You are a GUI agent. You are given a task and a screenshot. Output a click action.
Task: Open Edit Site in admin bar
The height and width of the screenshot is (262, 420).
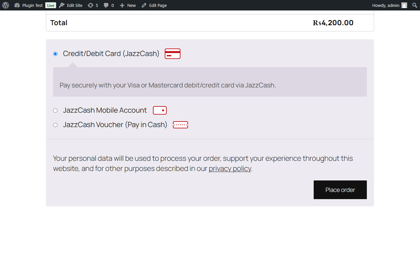point(71,5)
